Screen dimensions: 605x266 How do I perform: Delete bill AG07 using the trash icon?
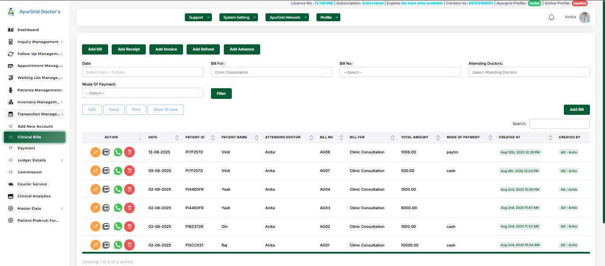pos(129,170)
